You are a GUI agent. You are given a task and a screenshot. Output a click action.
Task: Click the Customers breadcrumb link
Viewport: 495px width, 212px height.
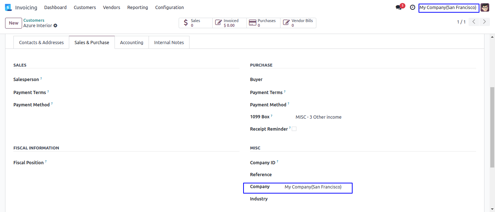(34, 20)
